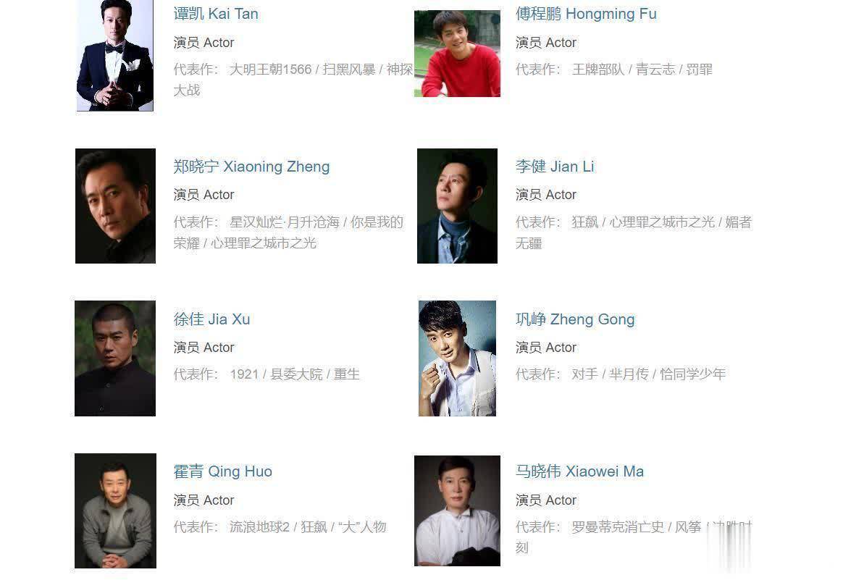This screenshot has height=588, width=843.
Task: Click the 马晓伟 Xiaowei Ma profile link
Action: pyautogui.click(x=579, y=471)
